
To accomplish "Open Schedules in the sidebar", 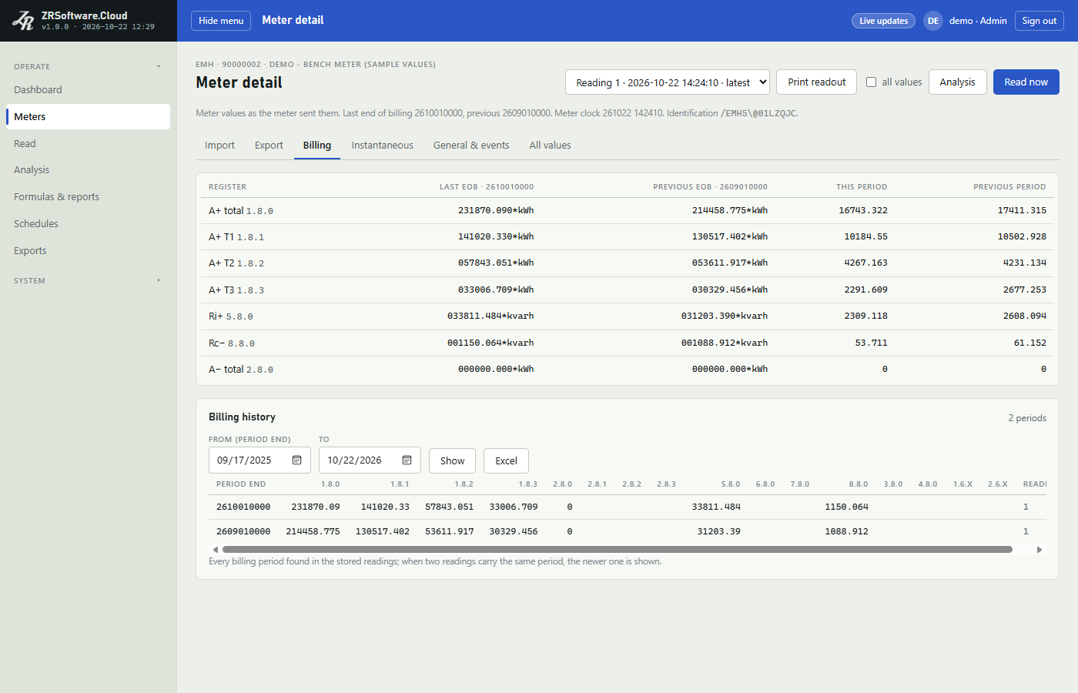I will (88, 224).
